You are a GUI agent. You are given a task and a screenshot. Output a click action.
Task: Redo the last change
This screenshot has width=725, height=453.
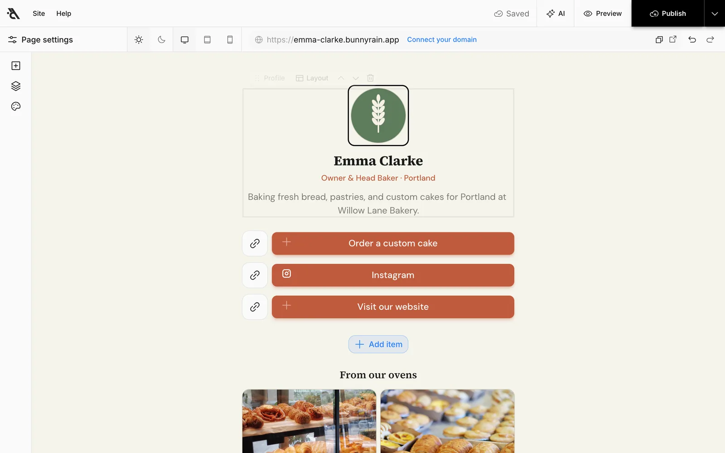coord(710,39)
